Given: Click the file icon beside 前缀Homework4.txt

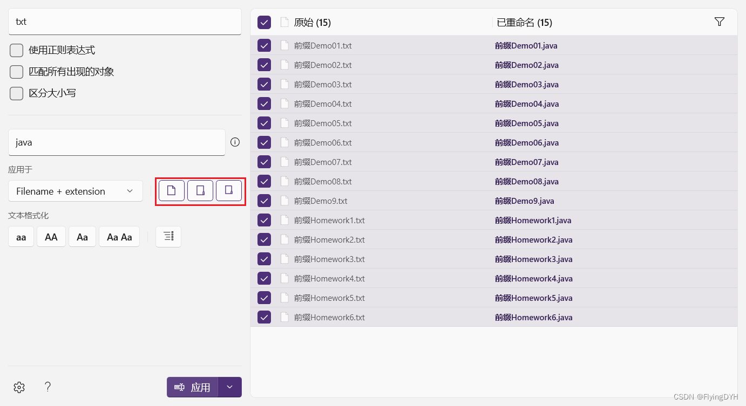Looking at the screenshot, I should 284,278.
